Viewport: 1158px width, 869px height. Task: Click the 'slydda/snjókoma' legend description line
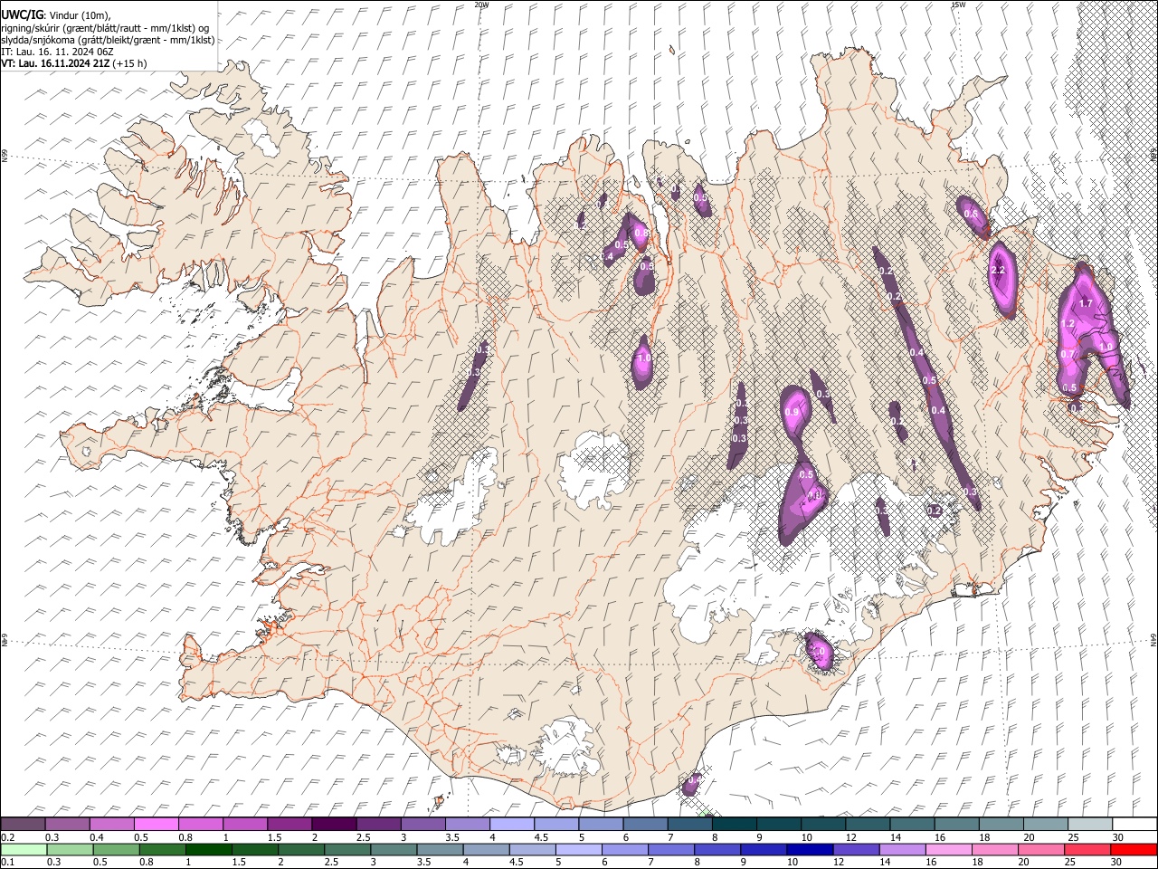108,40
